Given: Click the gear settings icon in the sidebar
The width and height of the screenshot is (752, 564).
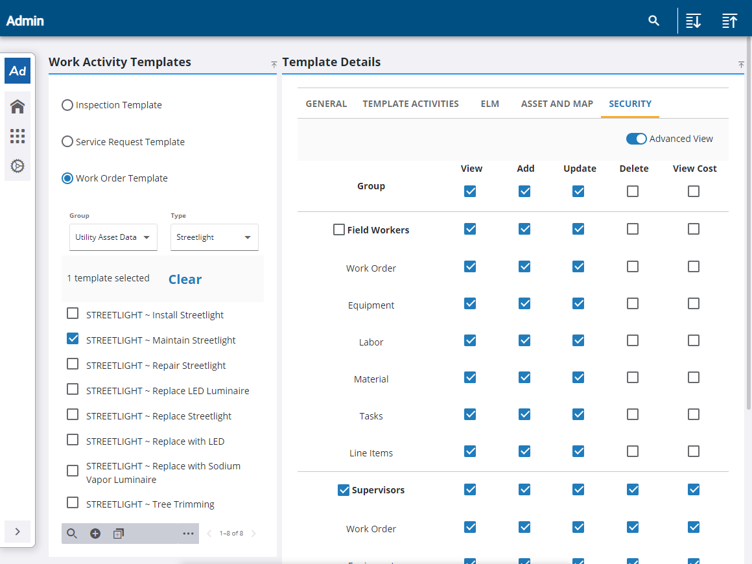Looking at the screenshot, I should [x=18, y=166].
